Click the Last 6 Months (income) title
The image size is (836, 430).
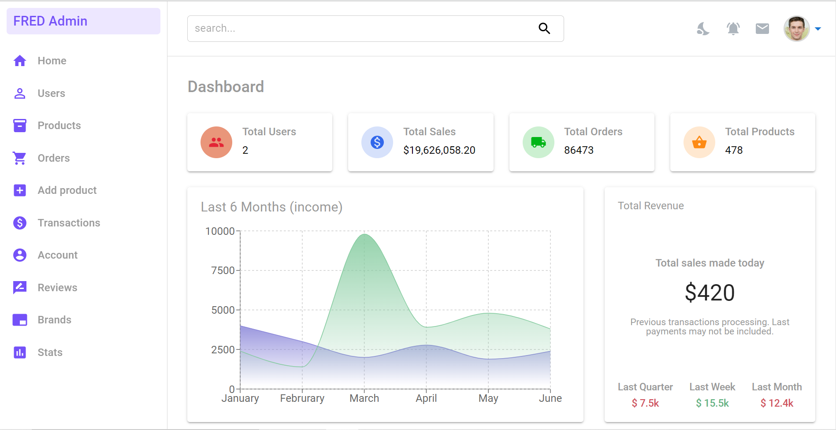(272, 207)
